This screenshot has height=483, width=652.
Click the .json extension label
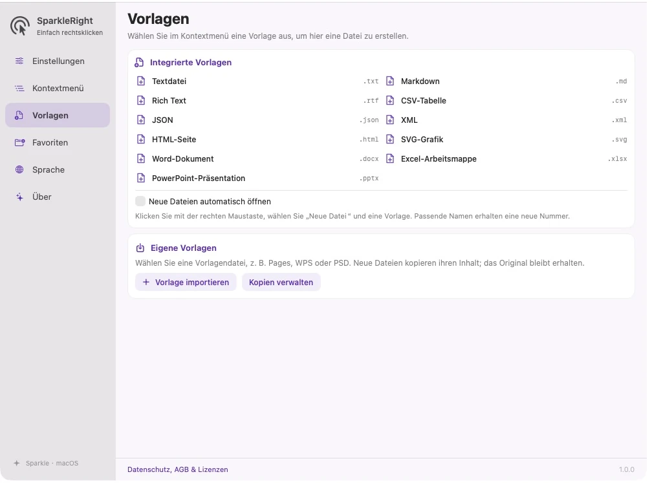(x=369, y=120)
